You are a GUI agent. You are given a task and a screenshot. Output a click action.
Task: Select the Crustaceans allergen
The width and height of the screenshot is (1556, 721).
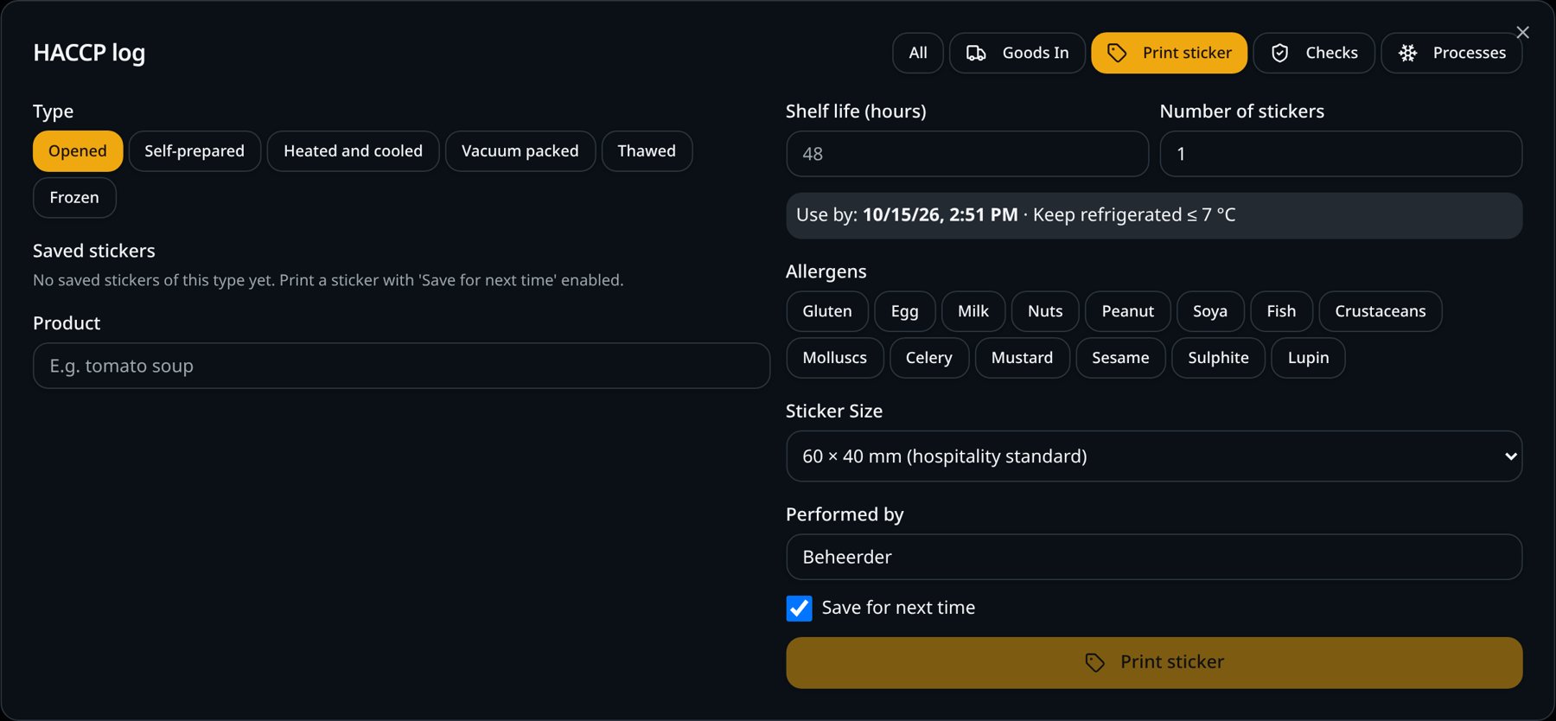pos(1381,311)
